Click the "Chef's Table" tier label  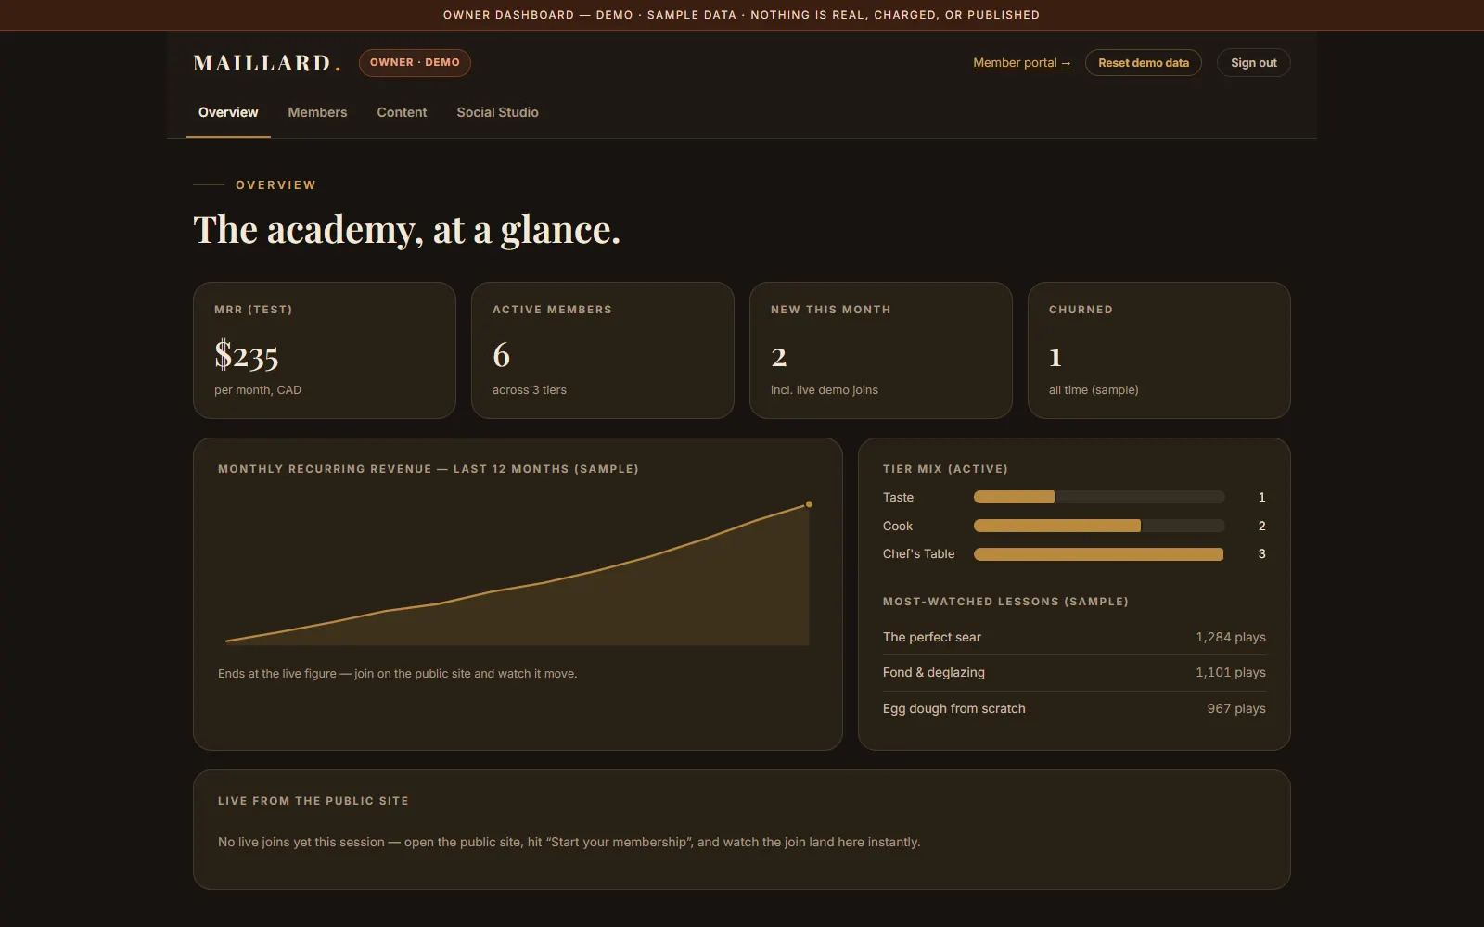[x=918, y=554]
